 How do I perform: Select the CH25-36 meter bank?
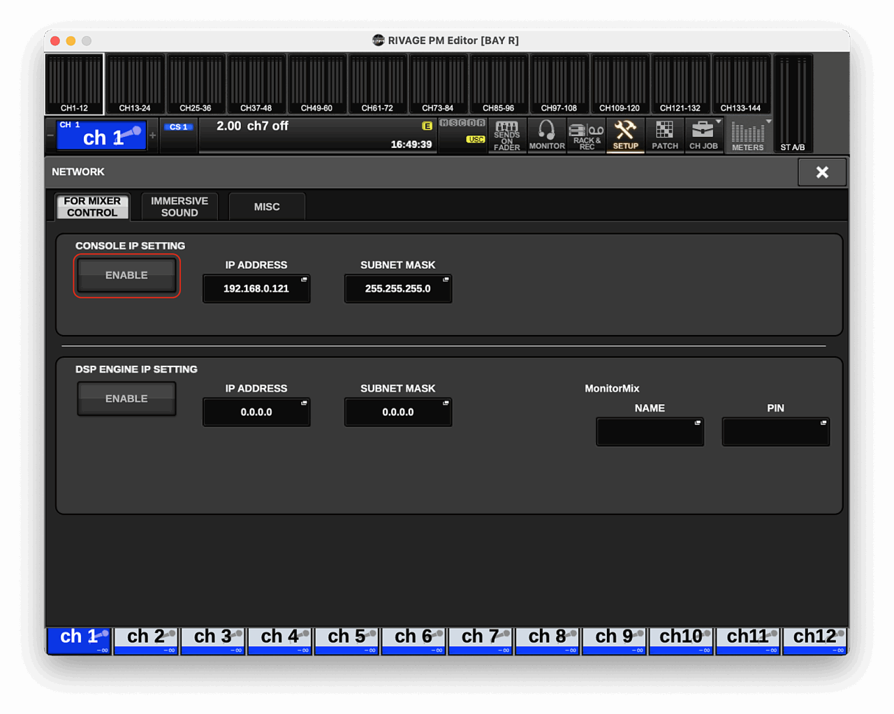click(196, 84)
